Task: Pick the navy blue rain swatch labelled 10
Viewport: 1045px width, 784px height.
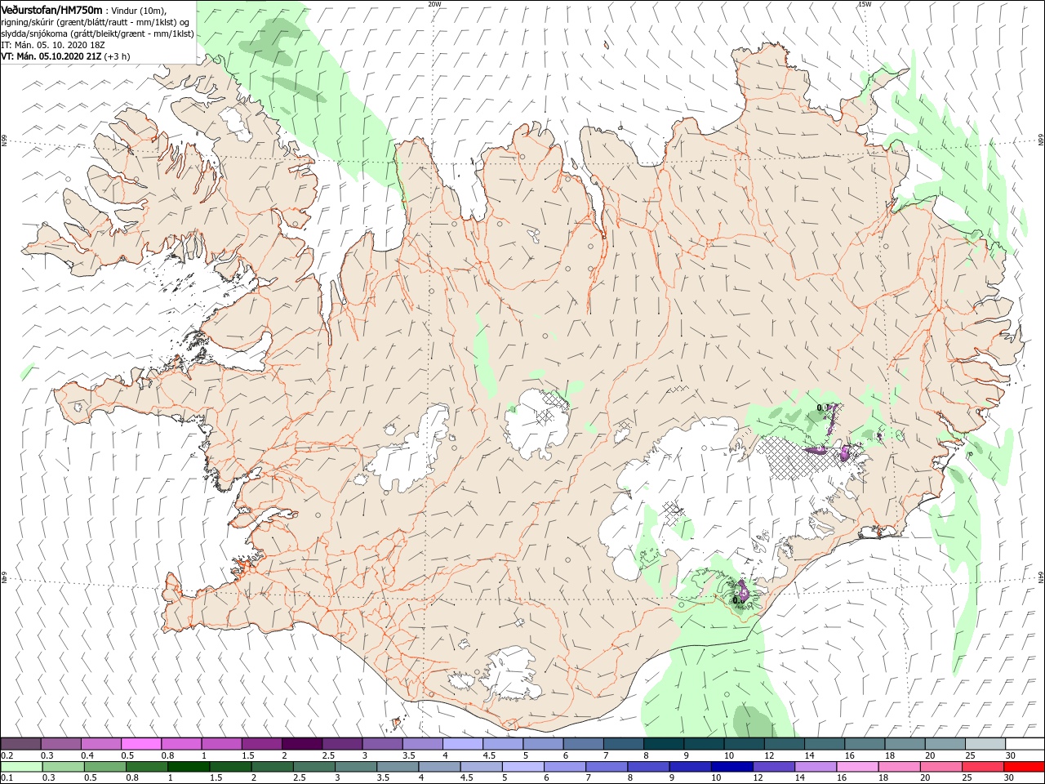Action: point(731,767)
